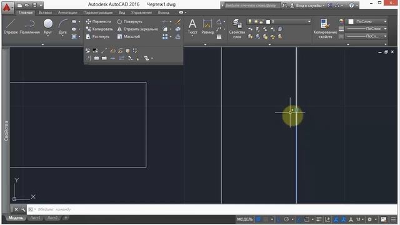400x225 pixels.
Task: Switch to the Управление ribbon tab
Action: (x=141, y=12)
